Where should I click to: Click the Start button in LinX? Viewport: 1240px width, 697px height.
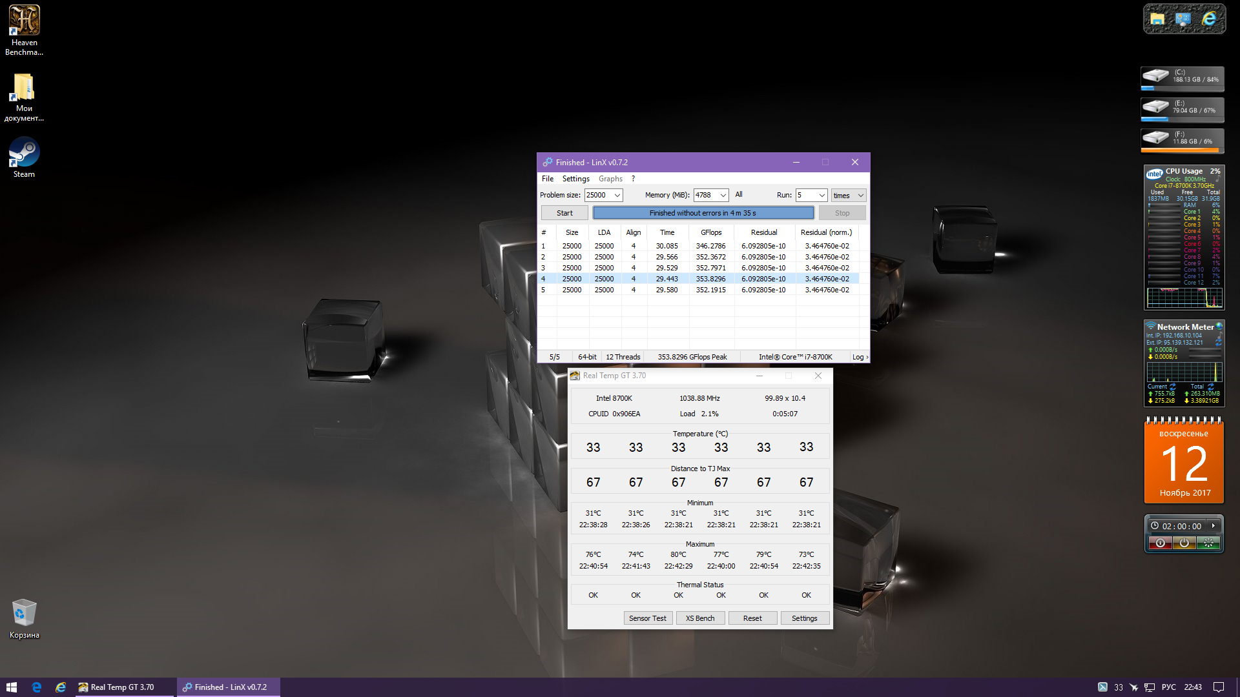pos(564,213)
